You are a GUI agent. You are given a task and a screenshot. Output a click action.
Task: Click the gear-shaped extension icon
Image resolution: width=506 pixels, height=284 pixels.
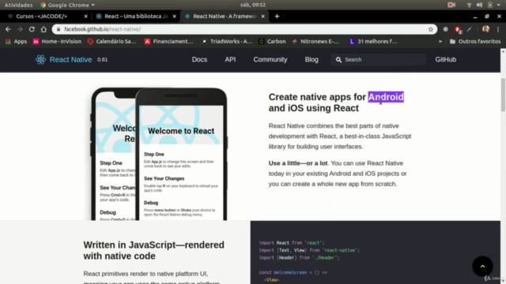tap(445, 29)
